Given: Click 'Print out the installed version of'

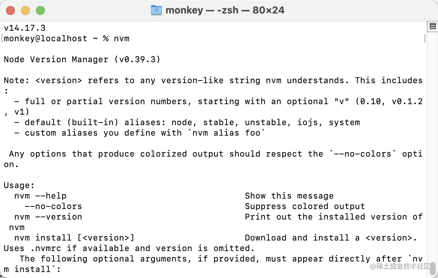Looking at the screenshot, I should [x=334, y=217].
